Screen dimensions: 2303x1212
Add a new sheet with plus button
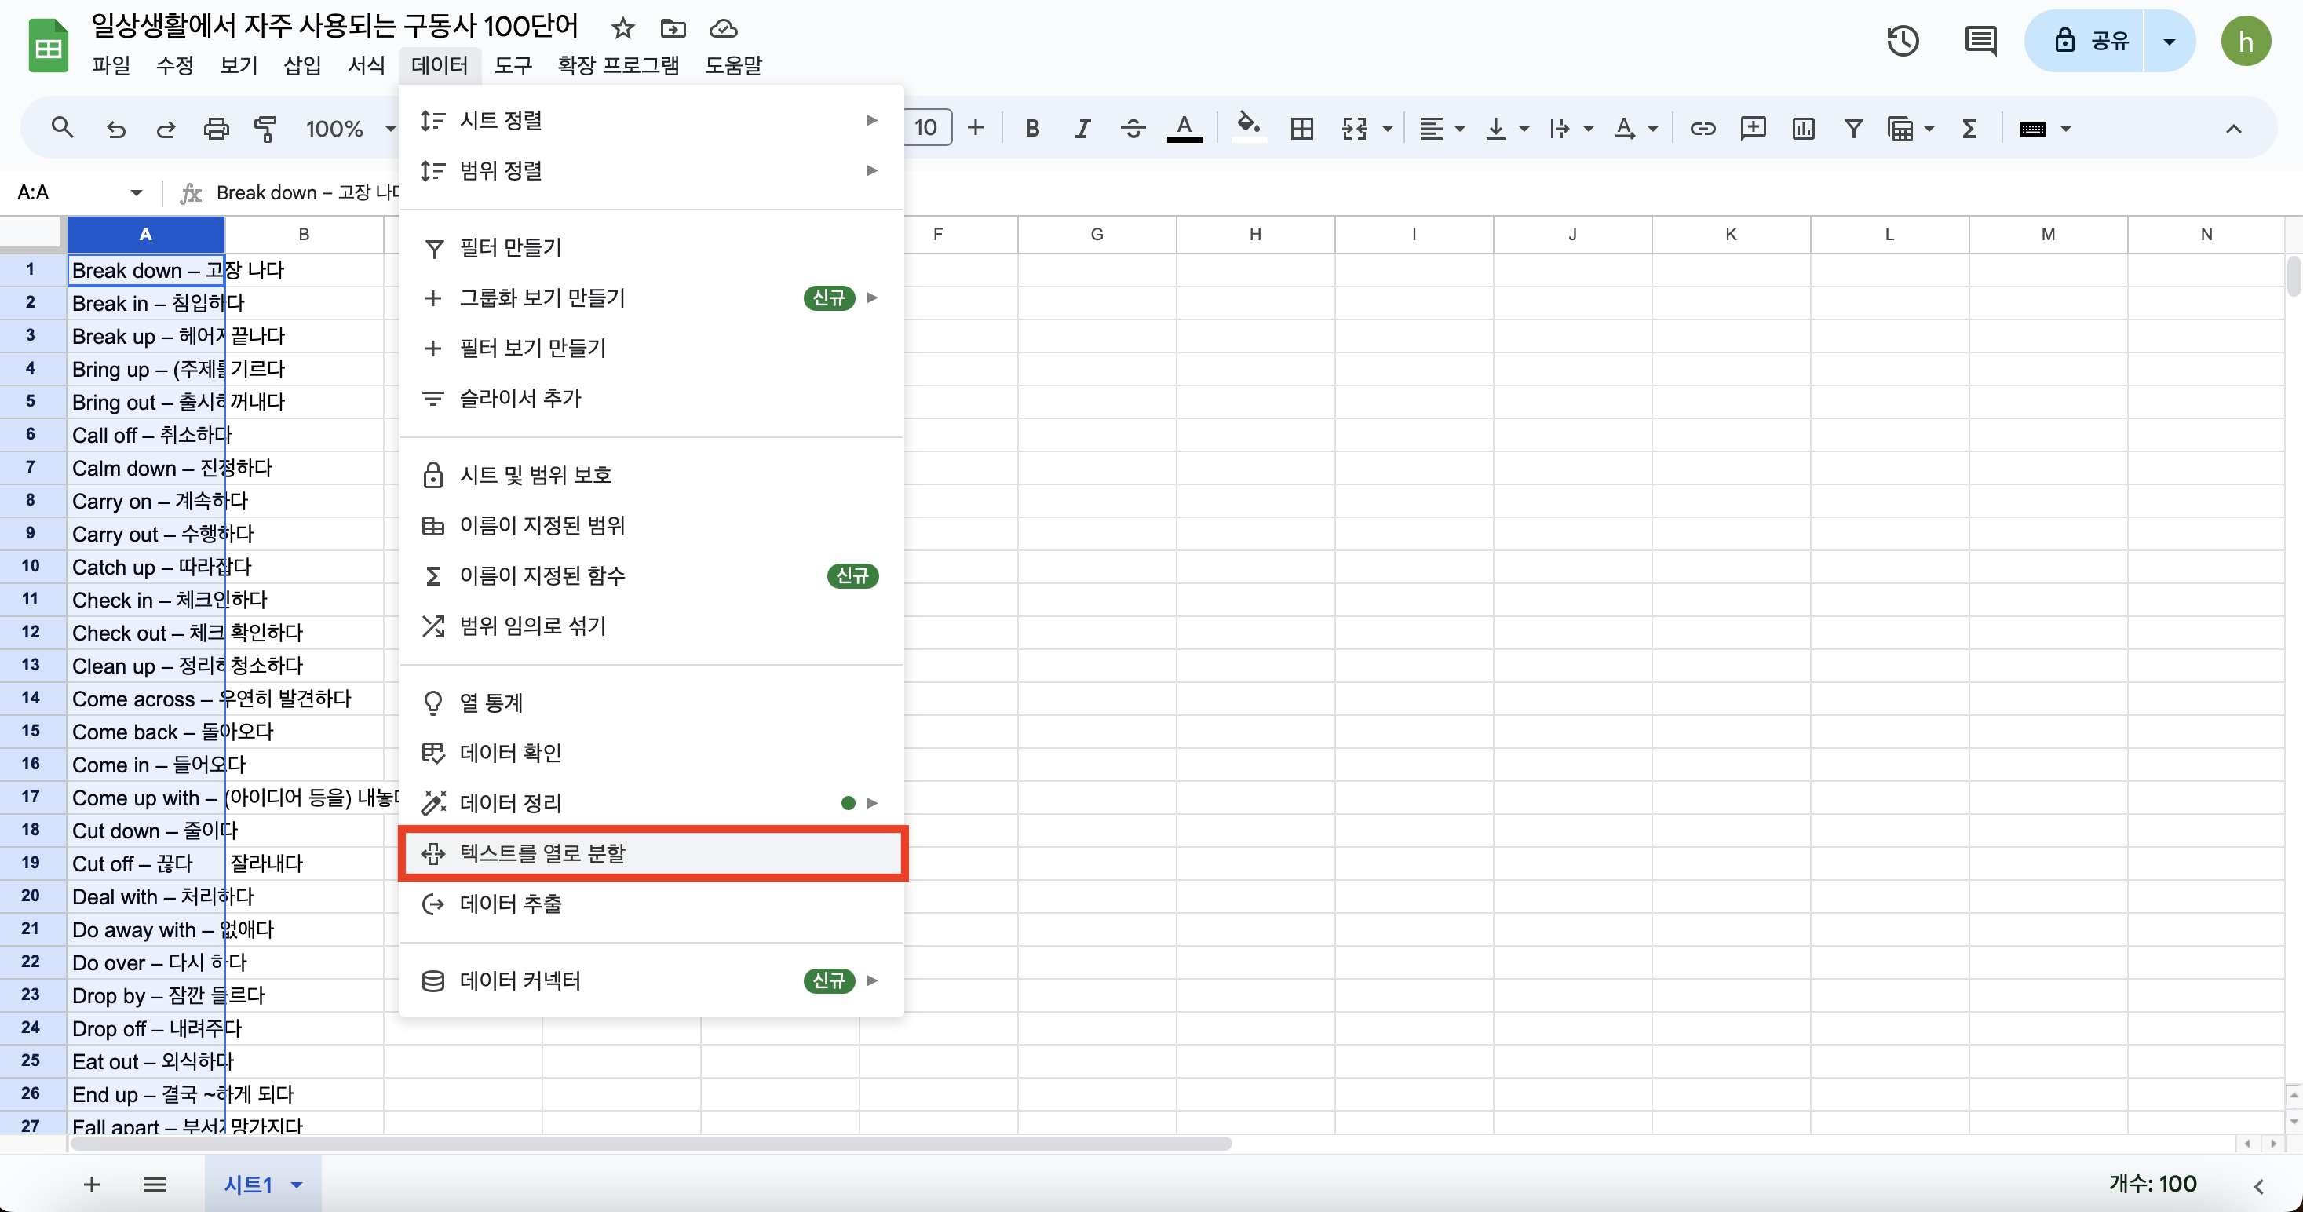[91, 1185]
